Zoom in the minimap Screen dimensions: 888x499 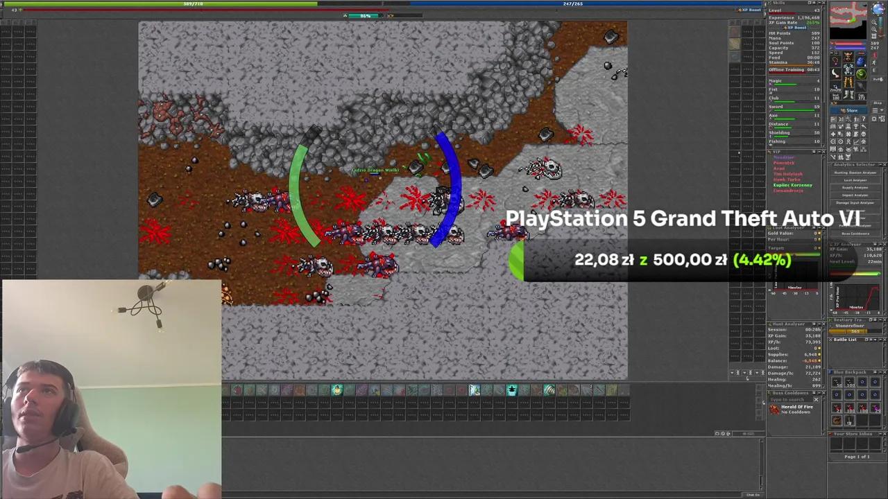coord(874,29)
